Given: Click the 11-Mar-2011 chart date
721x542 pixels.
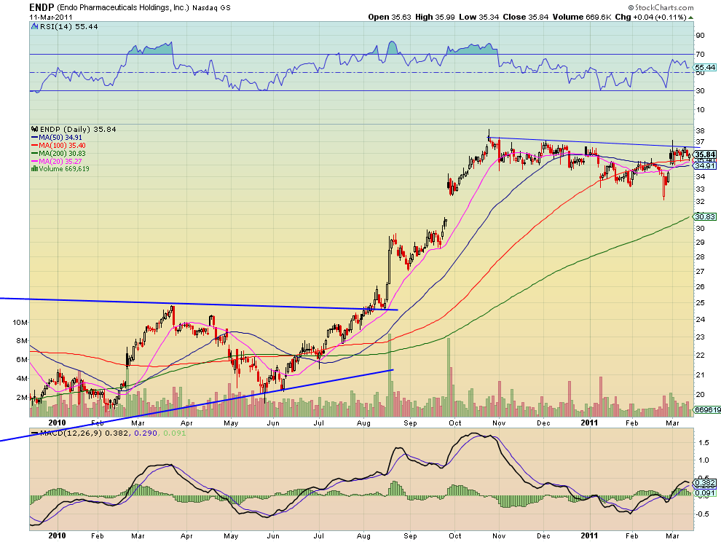Looking at the screenshot, I should [50, 17].
